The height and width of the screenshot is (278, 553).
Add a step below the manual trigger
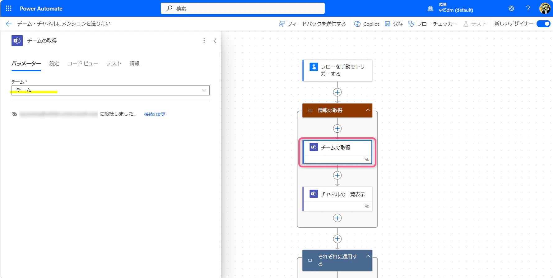pyautogui.click(x=337, y=92)
